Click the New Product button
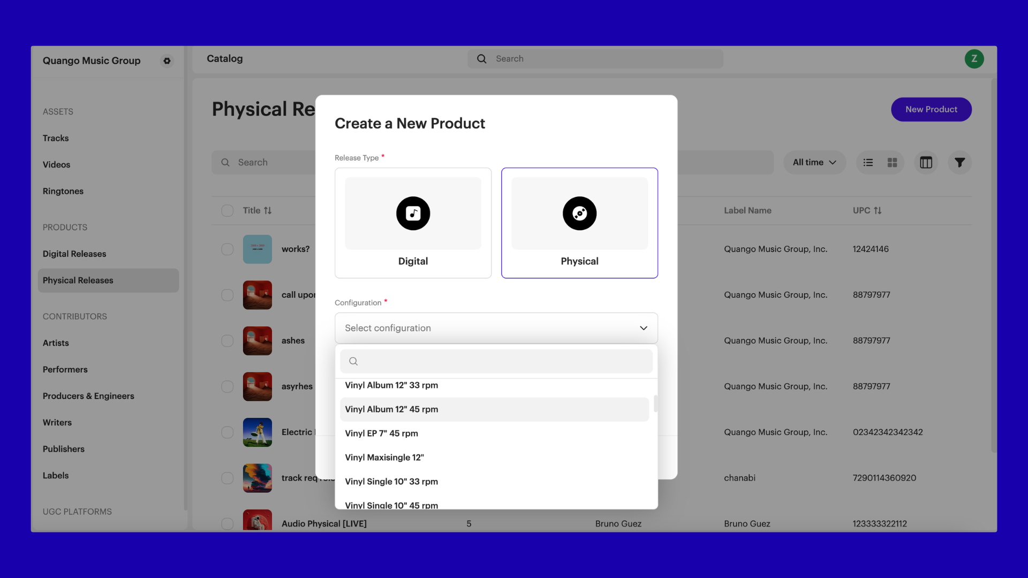This screenshot has width=1028, height=578. pyautogui.click(x=931, y=109)
